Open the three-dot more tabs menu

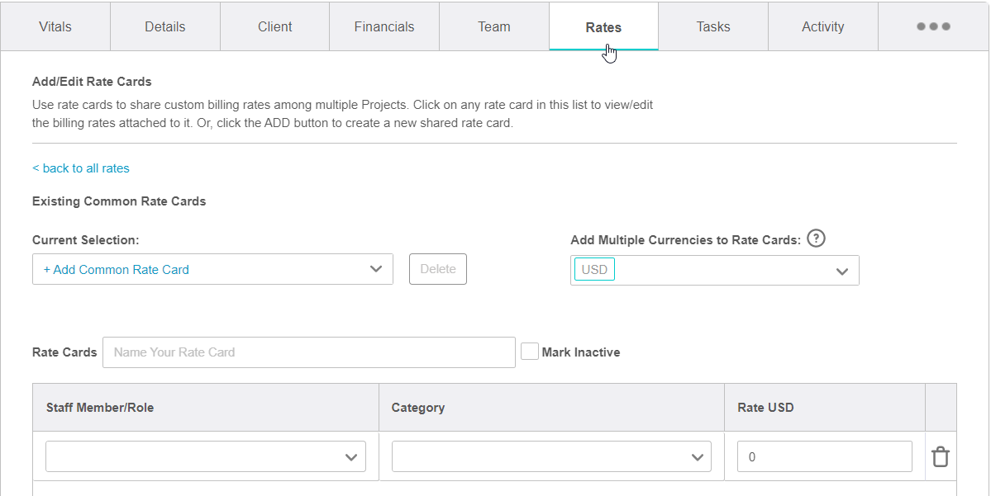933,26
